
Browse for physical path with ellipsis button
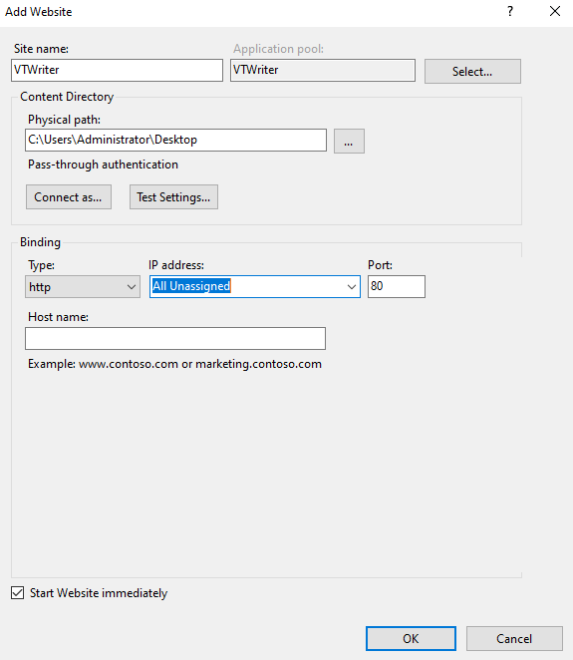(349, 141)
